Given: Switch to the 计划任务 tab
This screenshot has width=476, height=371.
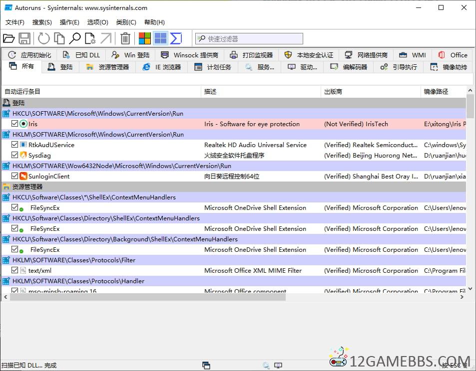Looking at the screenshot, I should pos(213,67).
